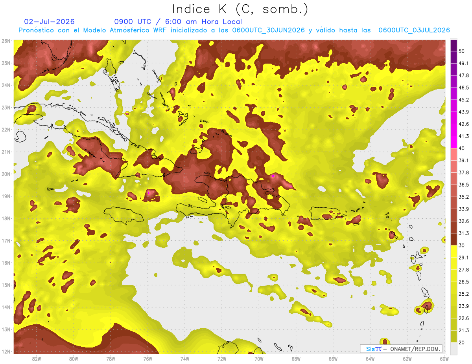Click the colorbar value 39.1
The image size is (472, 364).
tap(464, 160)
